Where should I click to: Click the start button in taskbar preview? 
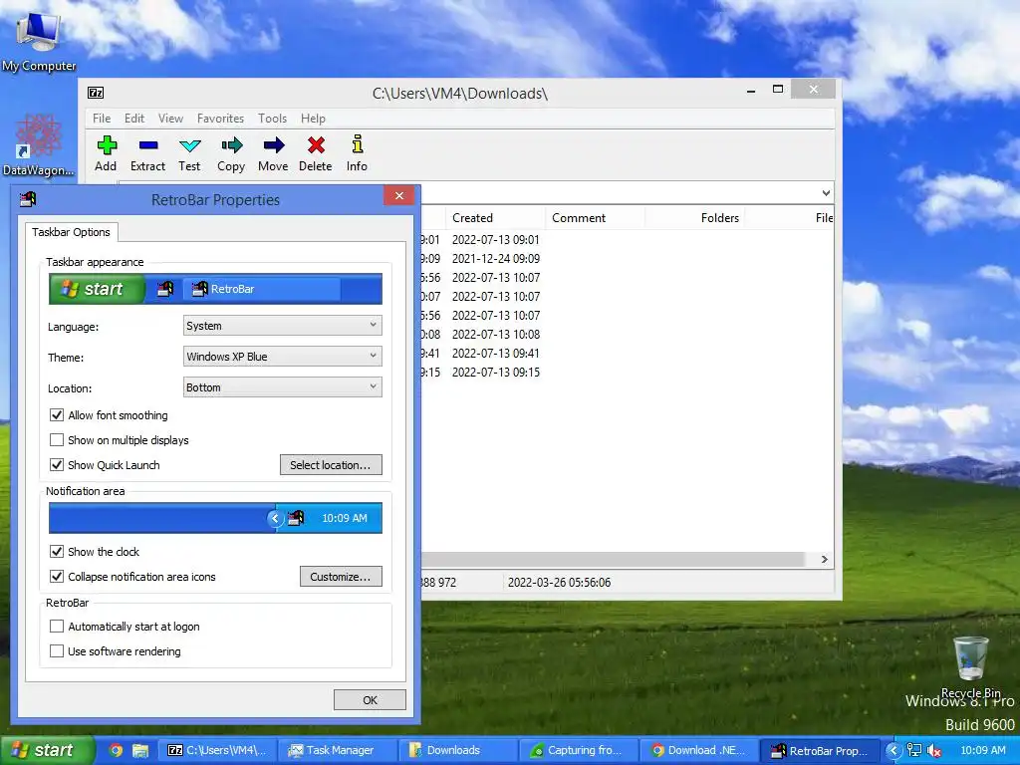97,289
